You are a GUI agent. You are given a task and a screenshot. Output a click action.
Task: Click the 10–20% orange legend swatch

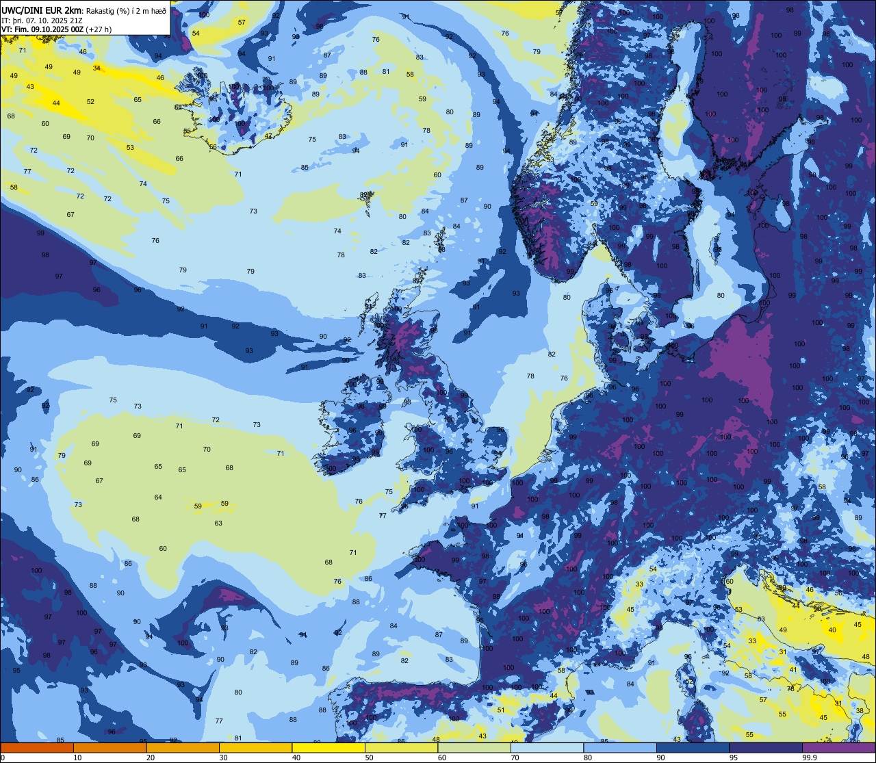(109, 747)
